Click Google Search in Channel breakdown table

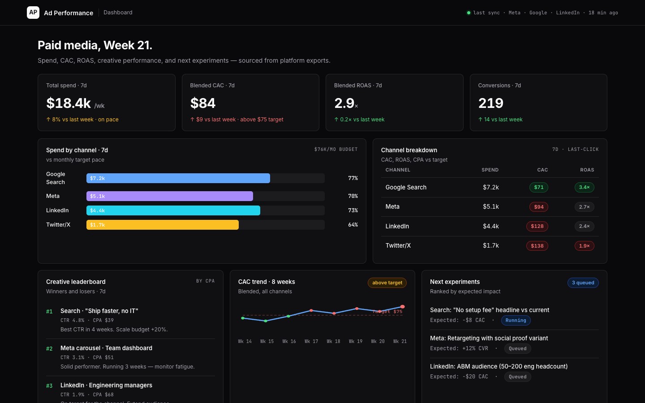(406, 188)
